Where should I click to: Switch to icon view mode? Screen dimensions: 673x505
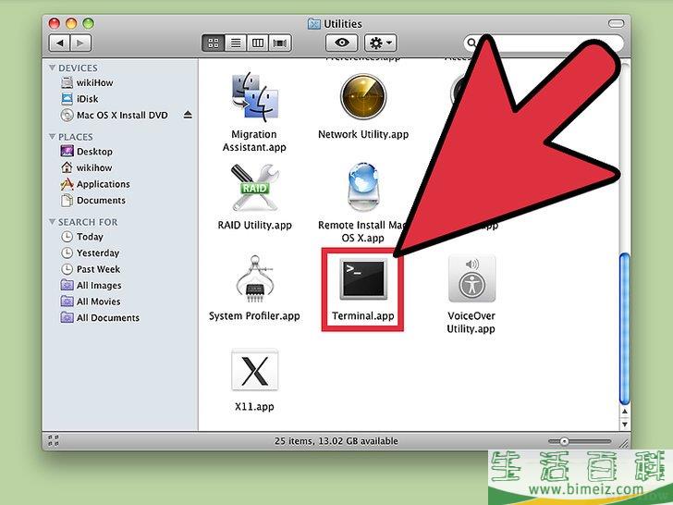tap(214, 43)
